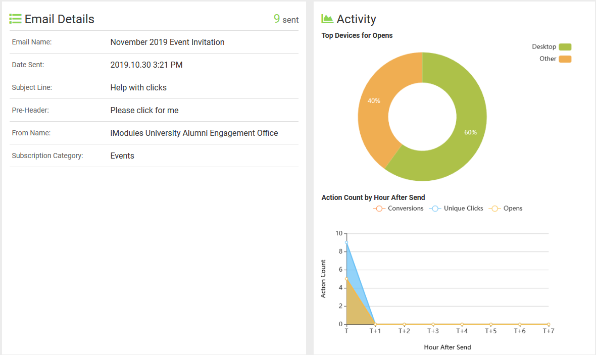The image size is (596, 355).
Task: Toggle Conversions series in chart legend
Action: pyautogui.click(x=399, y=209)
